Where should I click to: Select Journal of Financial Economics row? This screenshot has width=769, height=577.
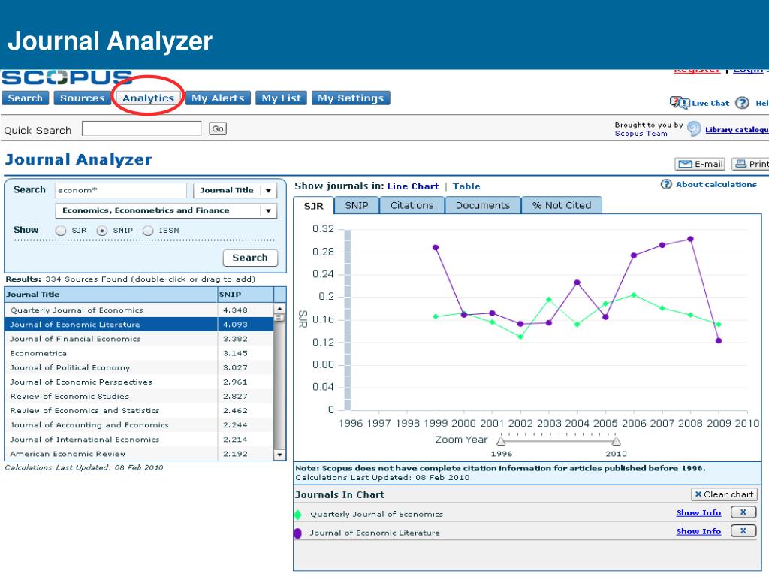(139, 339)
